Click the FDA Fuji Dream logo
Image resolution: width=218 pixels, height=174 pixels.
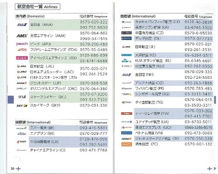coord(22,50)
